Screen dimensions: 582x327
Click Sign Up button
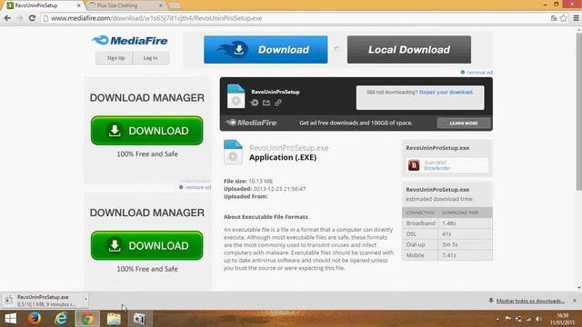114,58
